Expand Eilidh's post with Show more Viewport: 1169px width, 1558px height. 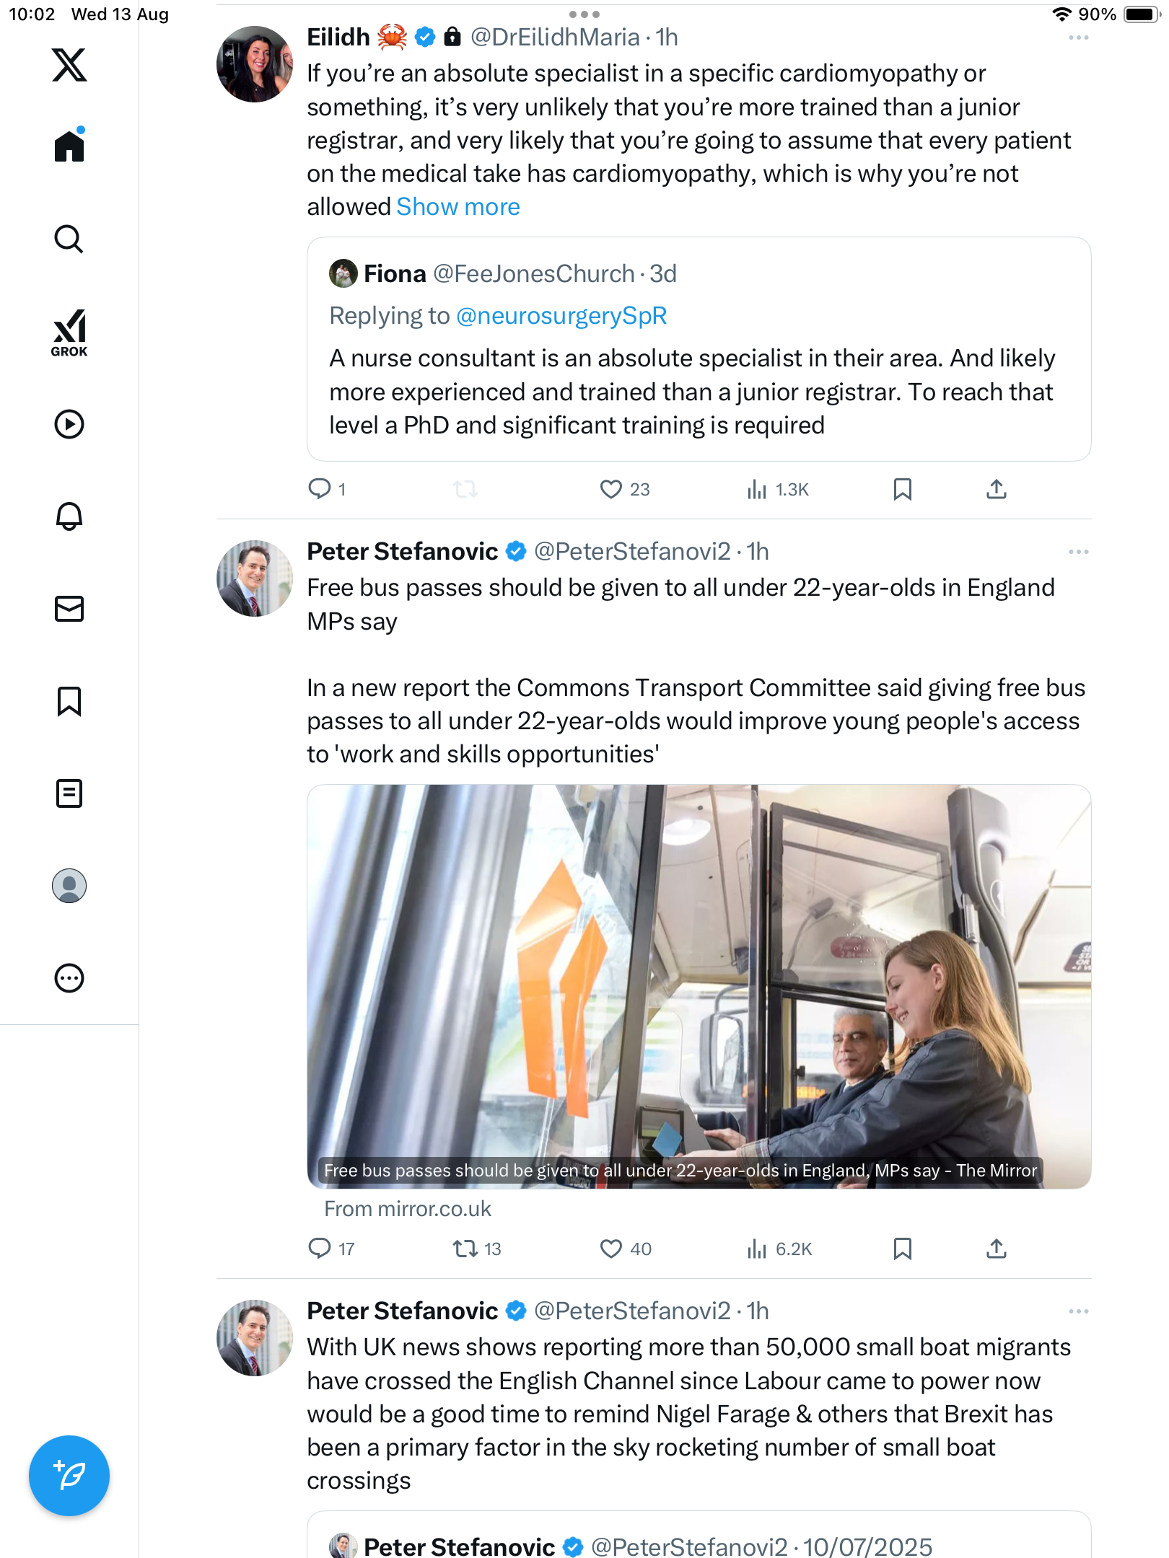click(x=458, y=207)
